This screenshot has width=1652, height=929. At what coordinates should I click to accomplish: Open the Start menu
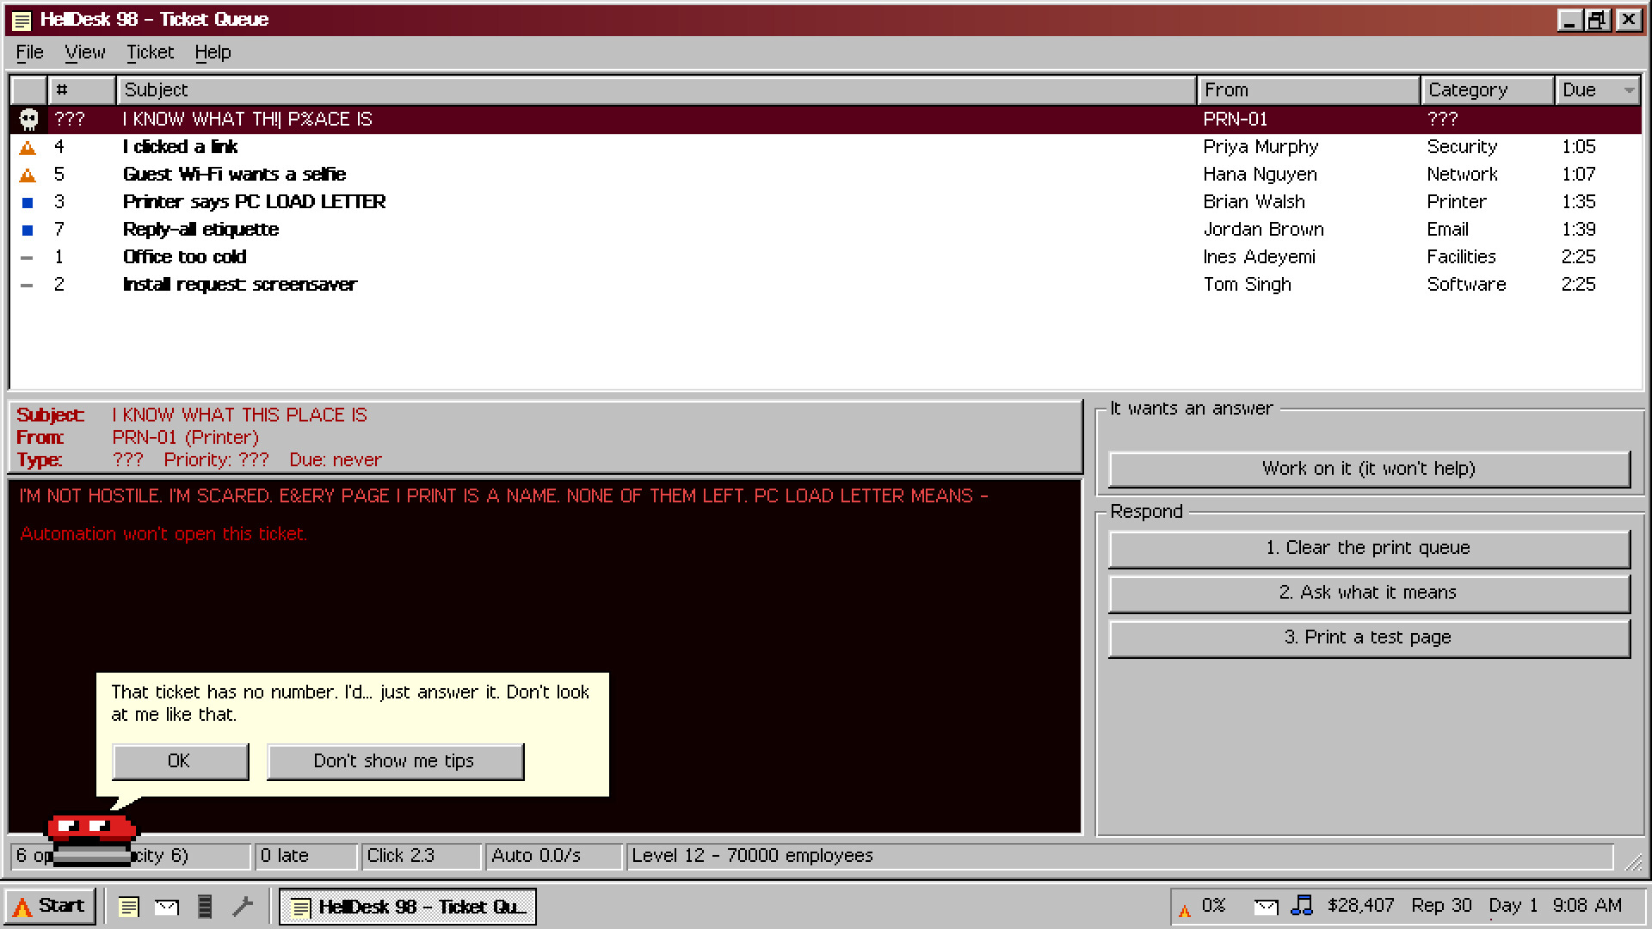[x=50, y=907]
